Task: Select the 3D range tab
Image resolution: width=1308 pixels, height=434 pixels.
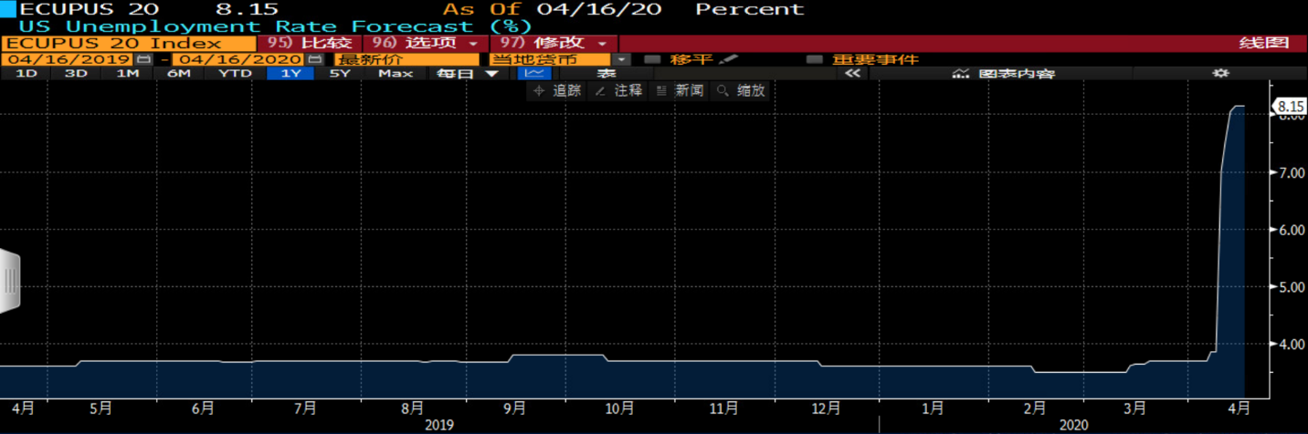Action: point(76,73)
